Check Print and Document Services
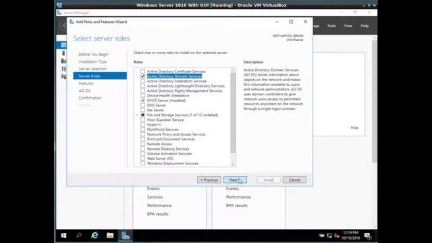The height and width of the screenshot is (243, 432). [x=142, y=139]
